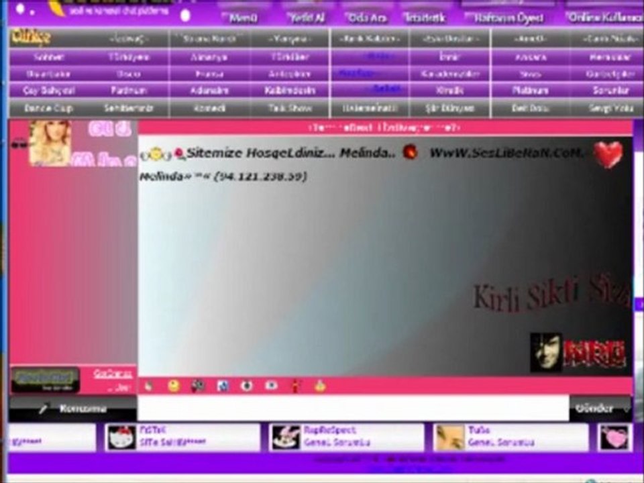
Task: Open the Yetki Al menu item
Action: click(x=306, y=17)
